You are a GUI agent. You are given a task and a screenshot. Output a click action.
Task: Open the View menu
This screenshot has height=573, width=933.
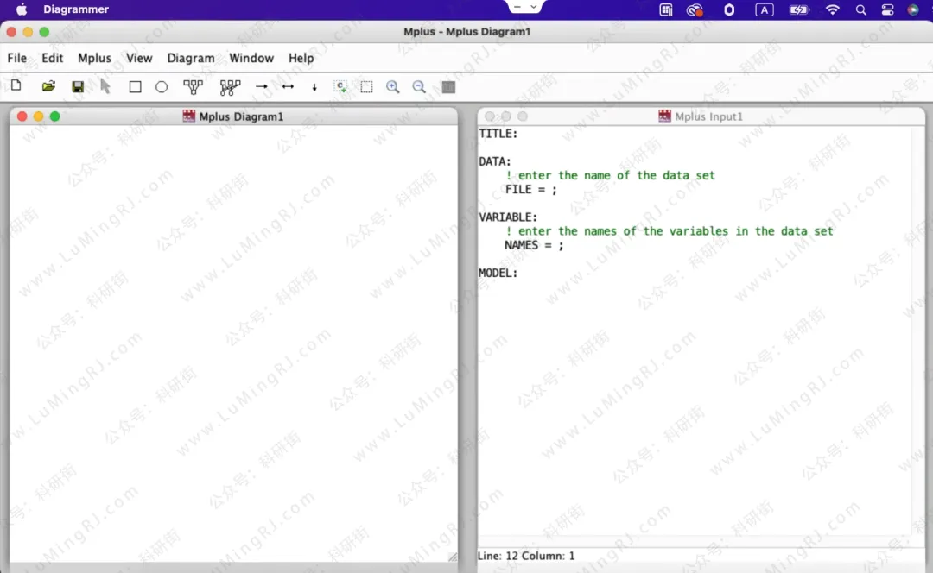(x=139, y=58)
